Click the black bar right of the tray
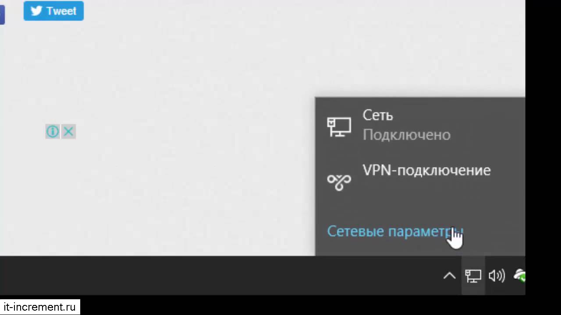561x315 pixels. pos(543,157)
